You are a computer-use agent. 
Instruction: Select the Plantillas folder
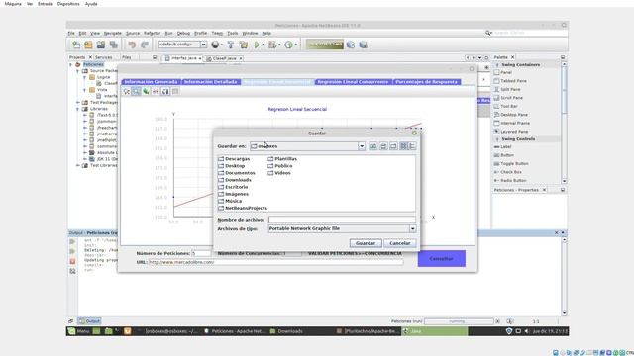pos(282,159)
